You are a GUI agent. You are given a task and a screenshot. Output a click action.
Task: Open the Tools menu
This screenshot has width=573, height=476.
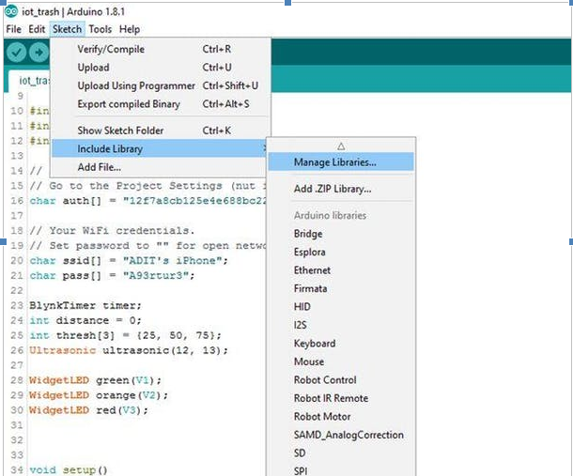point(101,29)
